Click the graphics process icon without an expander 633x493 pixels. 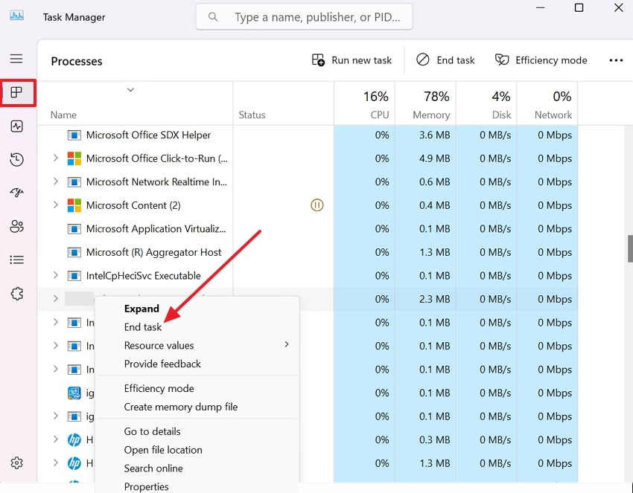pyautogui.click(x=74, y=393)
